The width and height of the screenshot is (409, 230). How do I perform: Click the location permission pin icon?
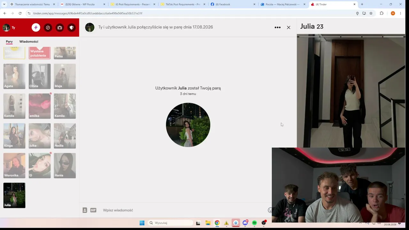(x=357, y=13)
